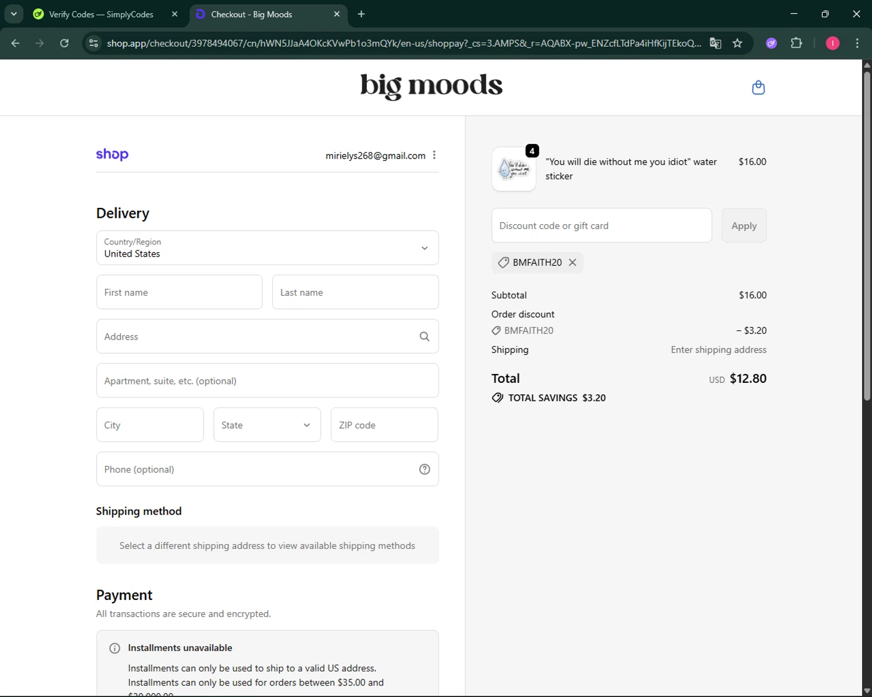Open account options menu beside email
Image resolution: width=872 pixels, height=697 pixels.
click(434, 155)
